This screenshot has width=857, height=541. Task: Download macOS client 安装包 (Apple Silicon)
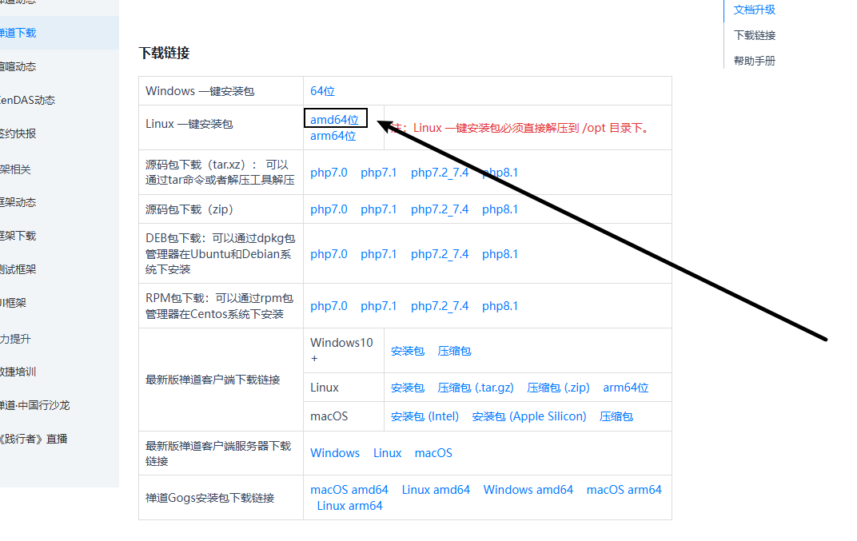tap(529, 416)
